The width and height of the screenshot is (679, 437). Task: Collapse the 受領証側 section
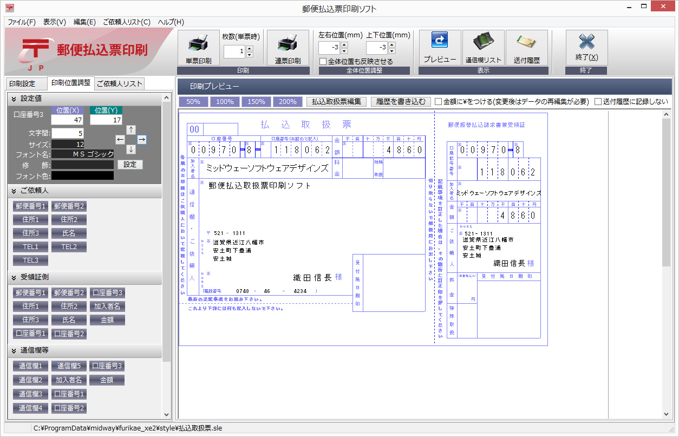coord(13,277)
